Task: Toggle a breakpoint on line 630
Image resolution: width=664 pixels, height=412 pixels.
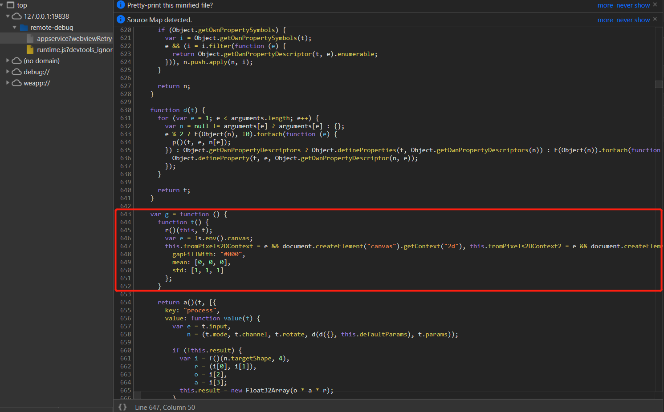Action: (126, 110)
